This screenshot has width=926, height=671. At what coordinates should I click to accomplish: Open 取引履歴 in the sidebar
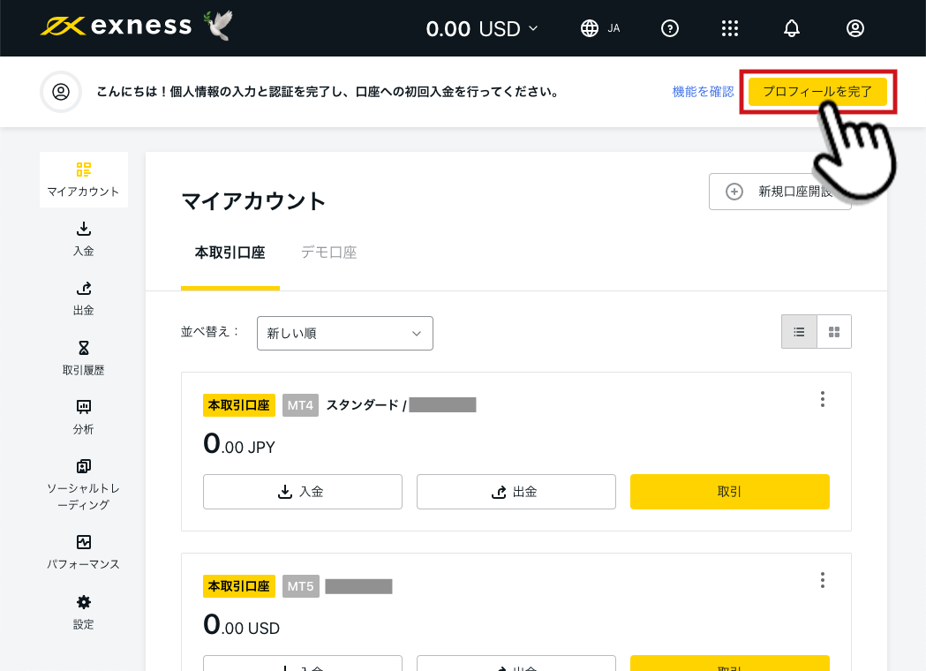point(84,358)
